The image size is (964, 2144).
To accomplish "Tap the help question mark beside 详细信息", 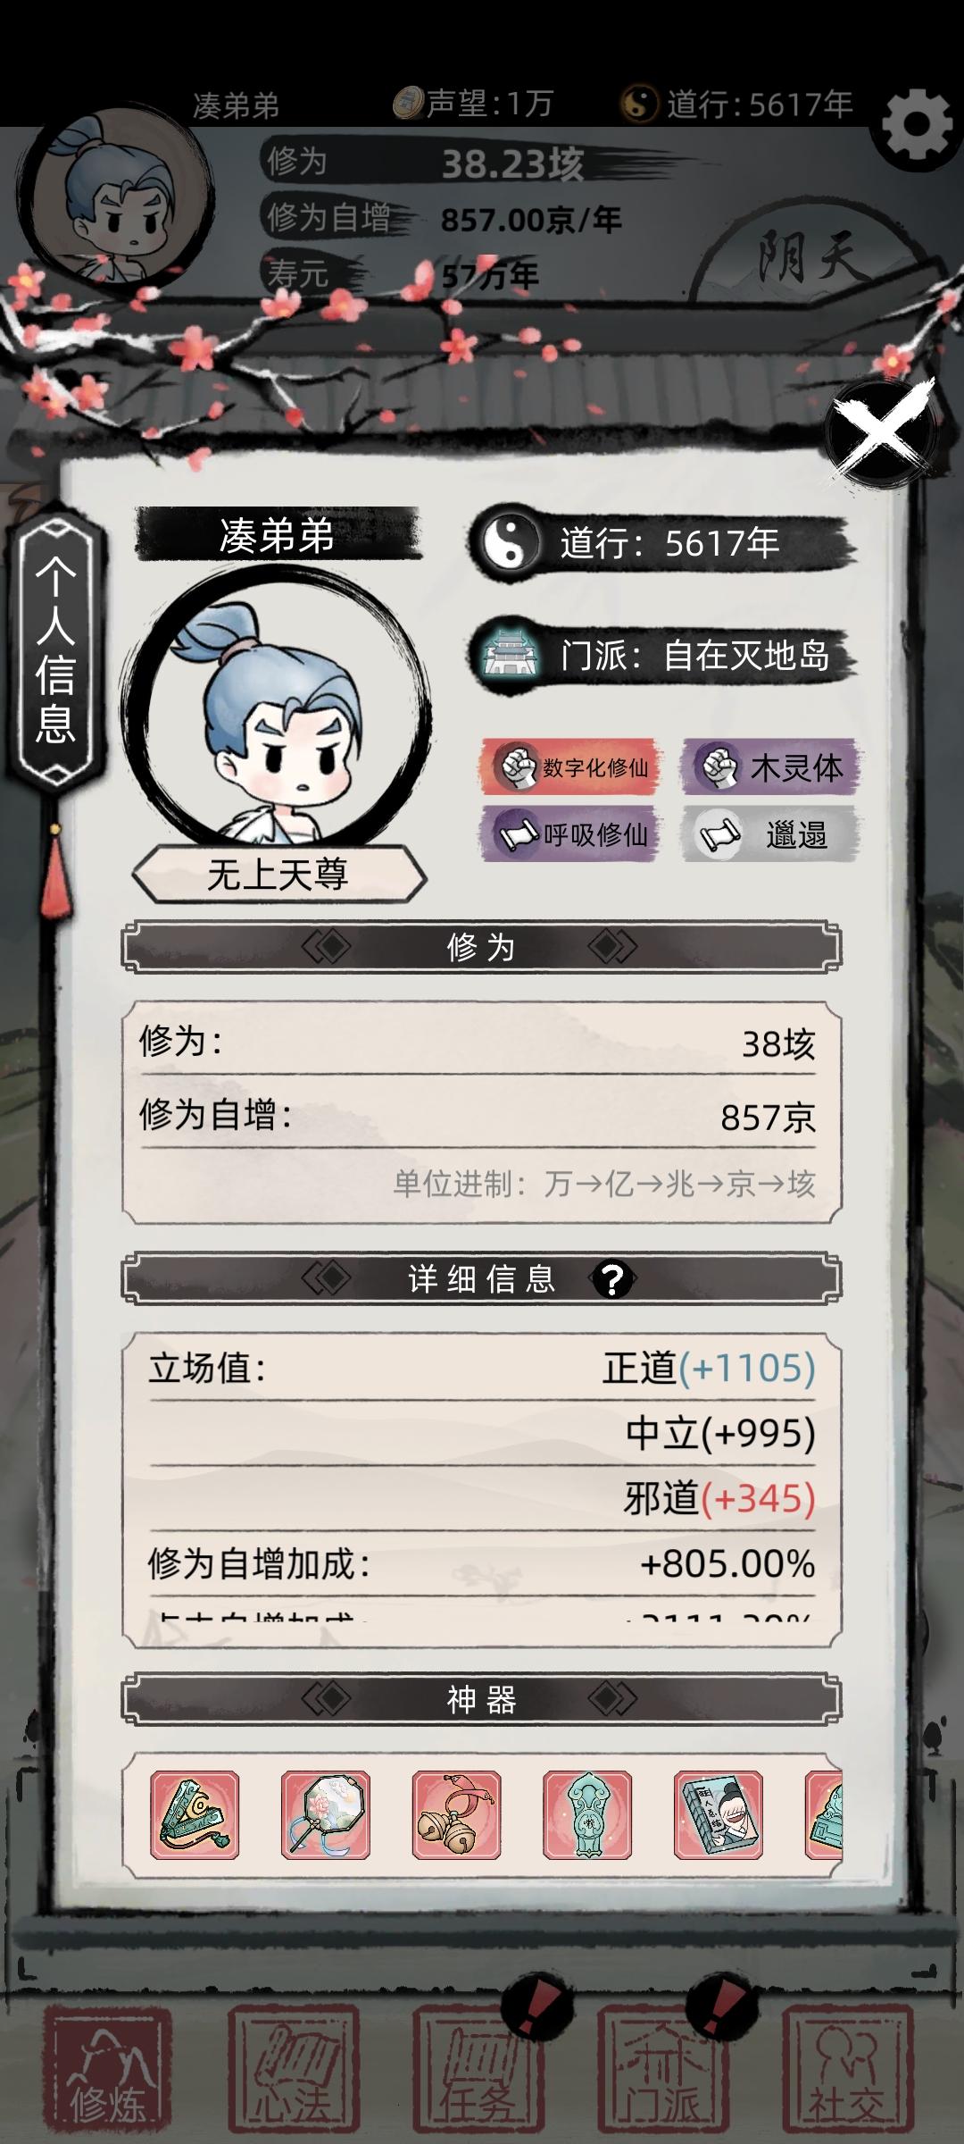I will point(612,1279).
